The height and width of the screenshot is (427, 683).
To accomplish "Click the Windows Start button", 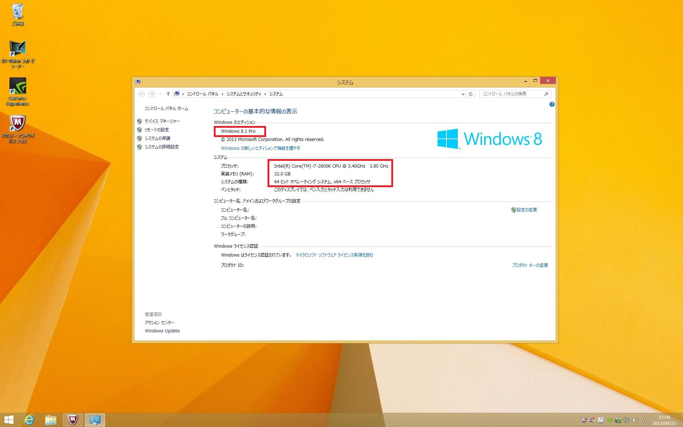I will (x=9, y=420).
